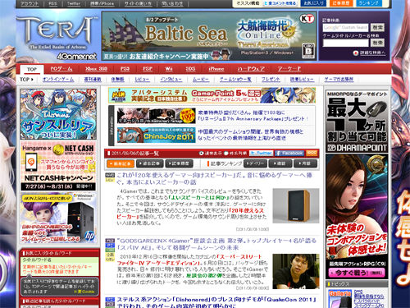Viewport: 410px width, 308px height.
Task: Click the KT Koei Tecmo logo in banner
Action: (307, 19)
